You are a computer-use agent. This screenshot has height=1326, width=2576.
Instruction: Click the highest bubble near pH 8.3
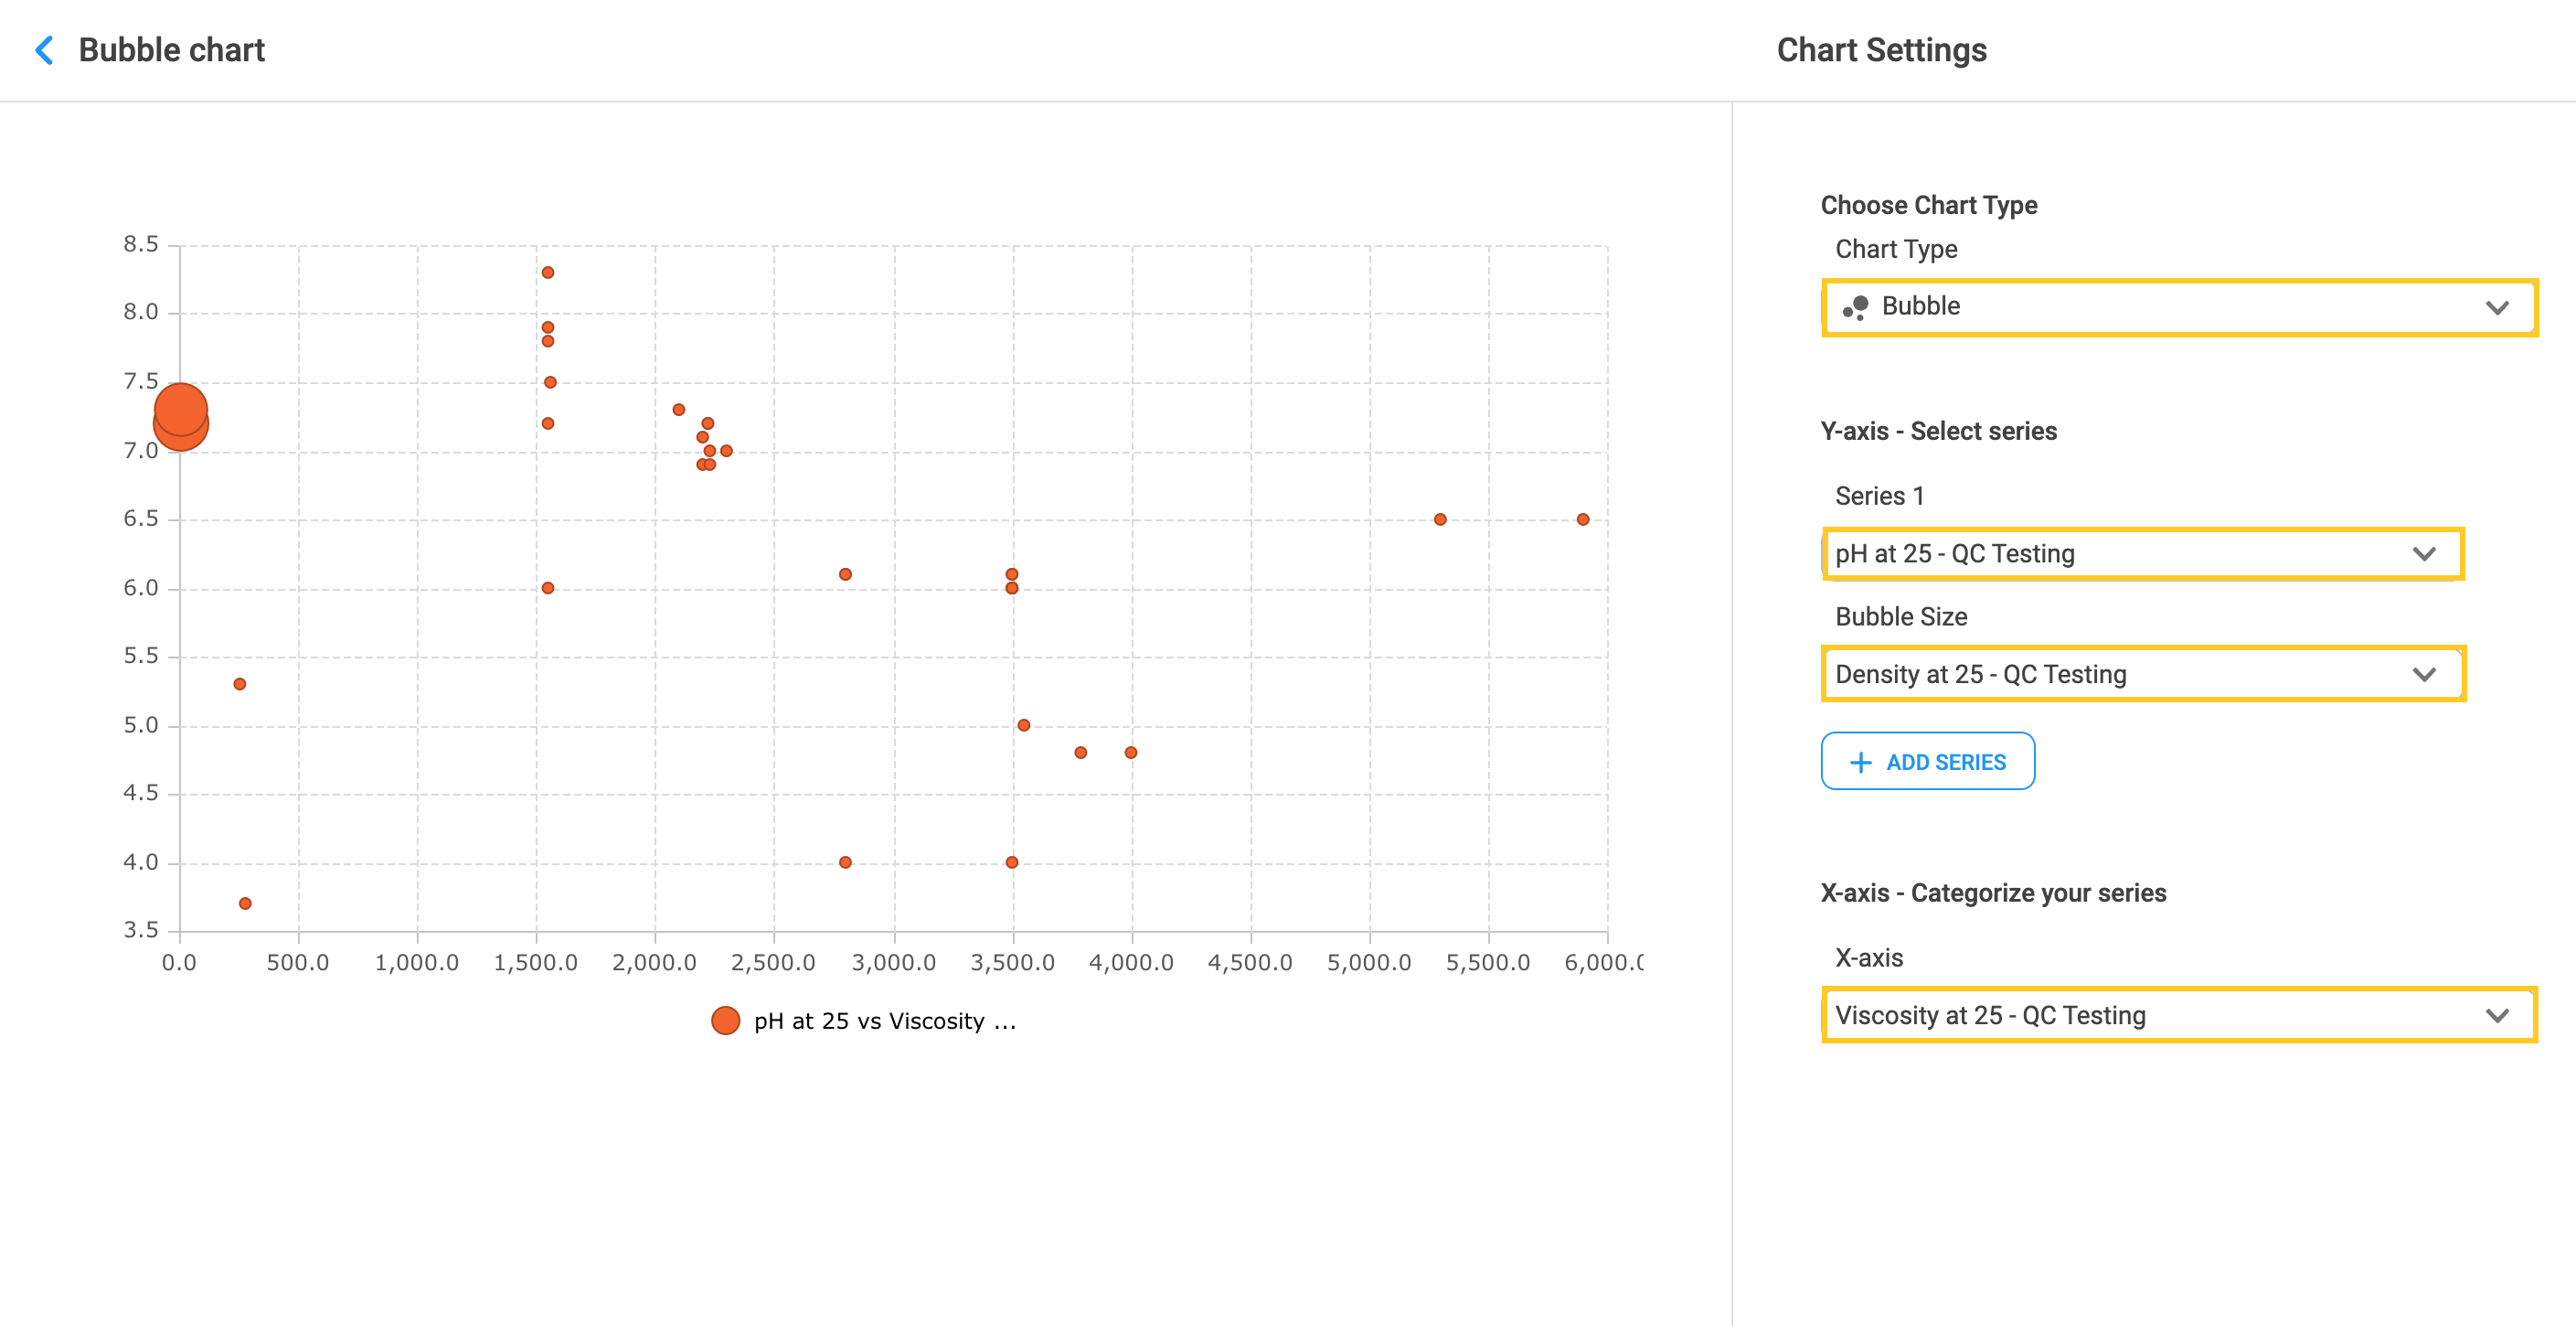point(548,273)
